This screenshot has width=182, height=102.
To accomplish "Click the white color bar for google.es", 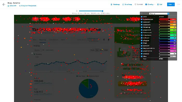I will [168, 54].
